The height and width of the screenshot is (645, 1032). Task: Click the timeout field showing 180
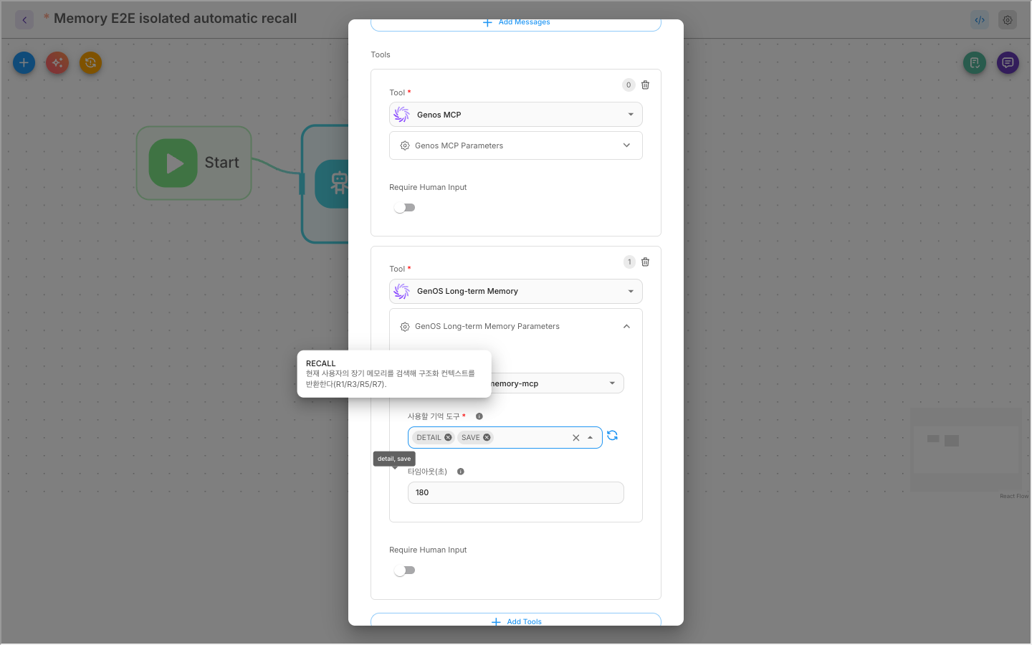pos(516,493)
